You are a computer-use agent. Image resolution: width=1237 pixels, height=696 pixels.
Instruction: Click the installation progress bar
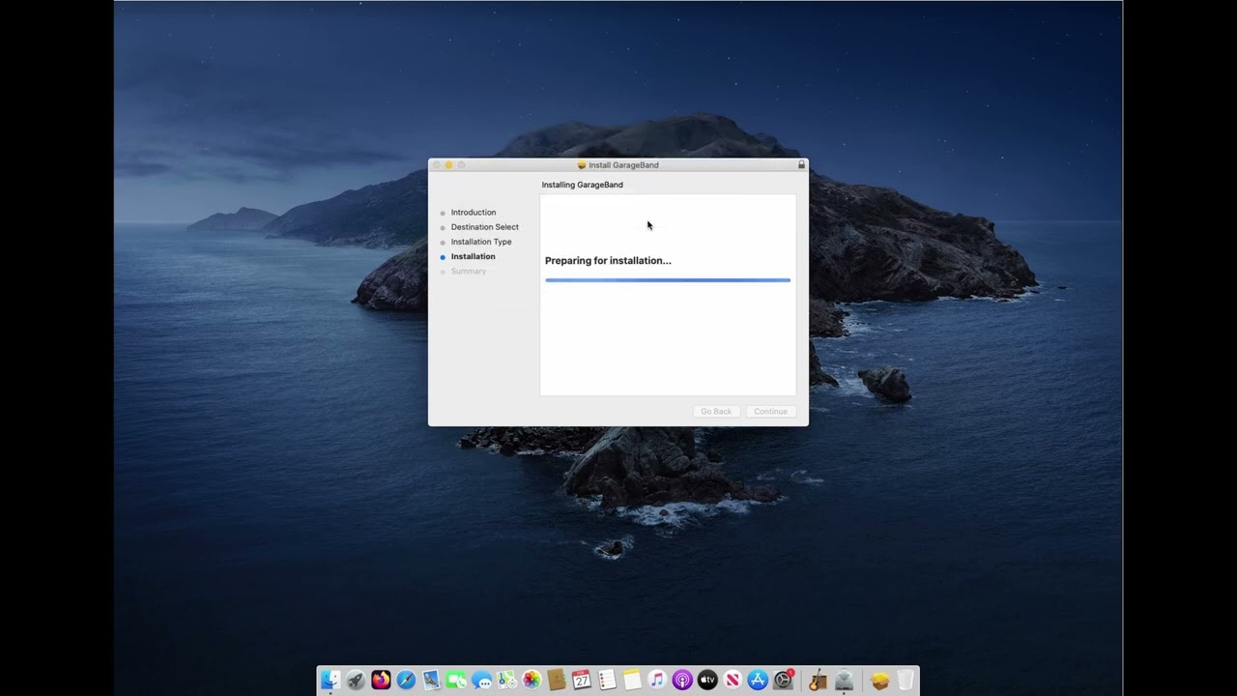point(668,280)
